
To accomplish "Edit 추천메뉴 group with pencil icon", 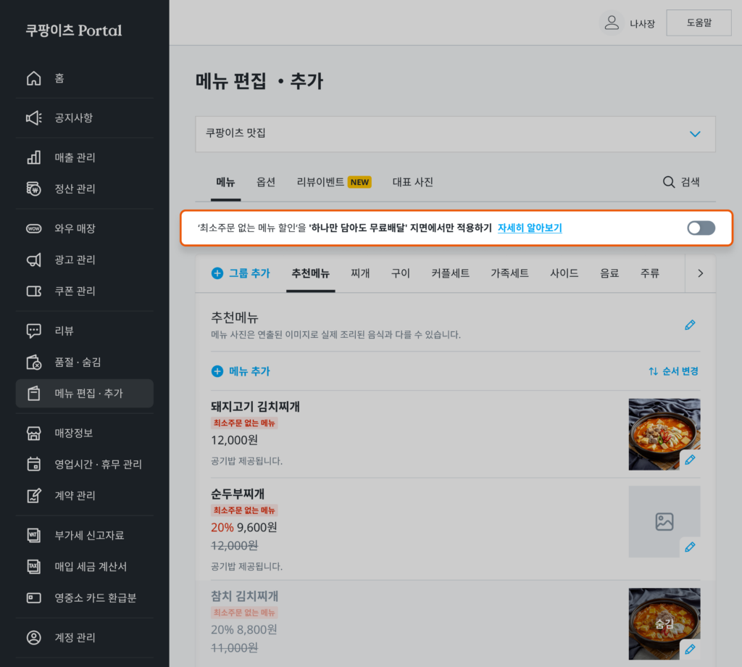I will 690,325.
